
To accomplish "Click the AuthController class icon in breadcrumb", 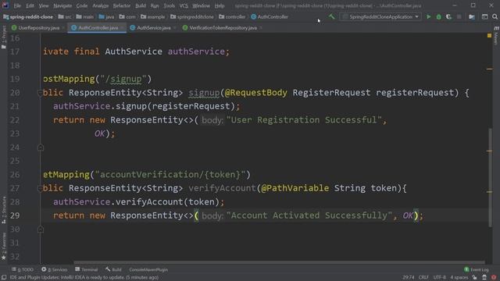I will pos(253,16).
